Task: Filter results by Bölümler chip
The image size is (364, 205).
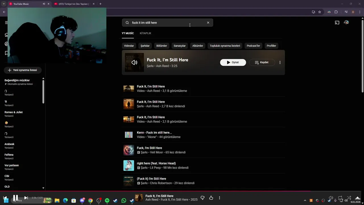Action: [162, 46]
